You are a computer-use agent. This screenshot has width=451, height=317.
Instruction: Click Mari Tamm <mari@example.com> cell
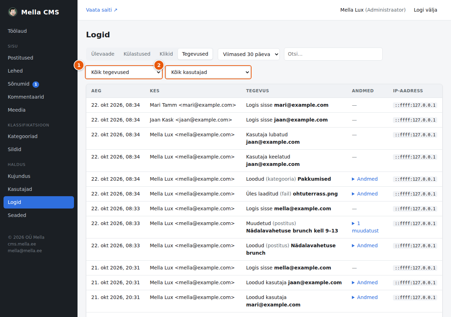pyautogui.click(x=193, y=105)
